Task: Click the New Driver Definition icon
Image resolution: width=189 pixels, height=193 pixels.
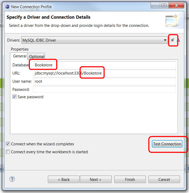Action: click(x=172, y=40)
